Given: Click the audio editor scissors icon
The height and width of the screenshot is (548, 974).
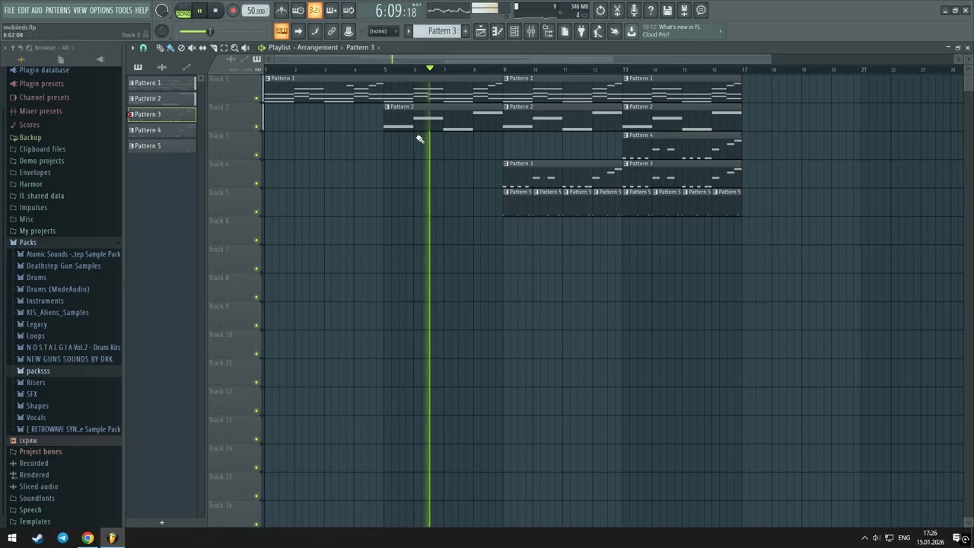Looking at the screenshot, I should [617, 10].
